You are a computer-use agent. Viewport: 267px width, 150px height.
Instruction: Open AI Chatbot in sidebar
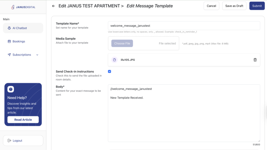20,28
